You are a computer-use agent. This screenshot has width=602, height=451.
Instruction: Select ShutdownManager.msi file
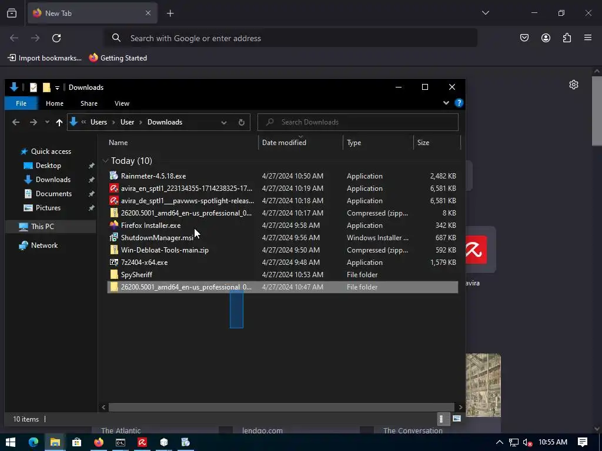[283, 238]
